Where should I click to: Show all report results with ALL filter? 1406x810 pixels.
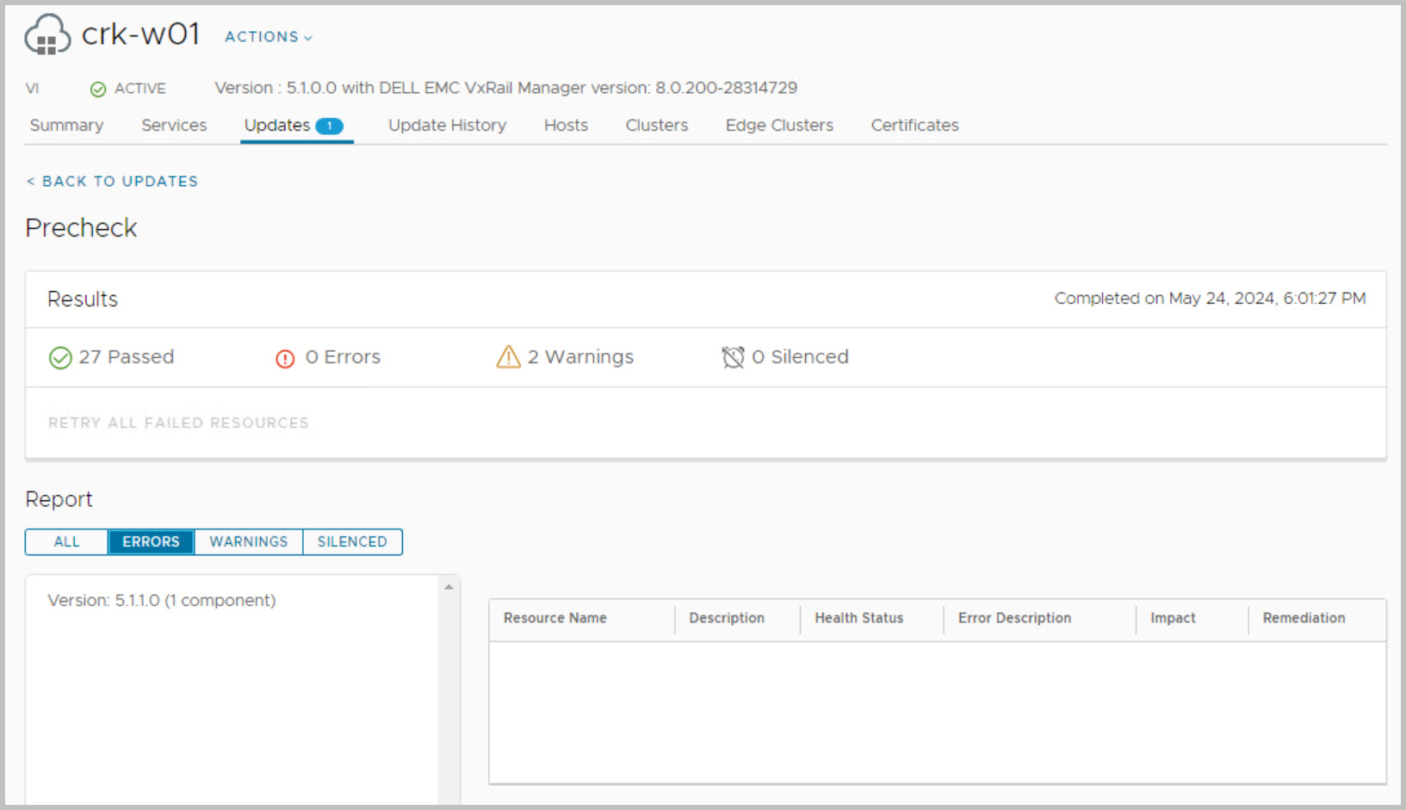coord(66,541)
